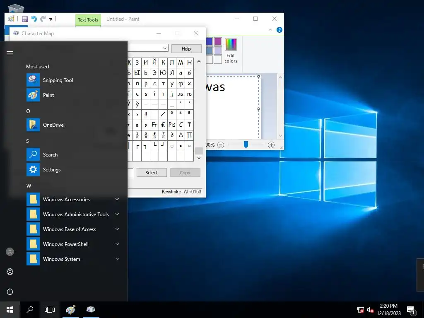Open OneDrive in Start menu
This screenshot has height=318, width=424.
pos(73,125)
